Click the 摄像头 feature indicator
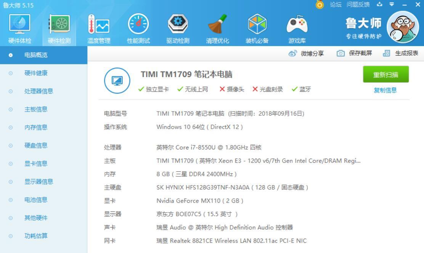Image resolution: width=424 pixels, height=253 pixels. 232,90
